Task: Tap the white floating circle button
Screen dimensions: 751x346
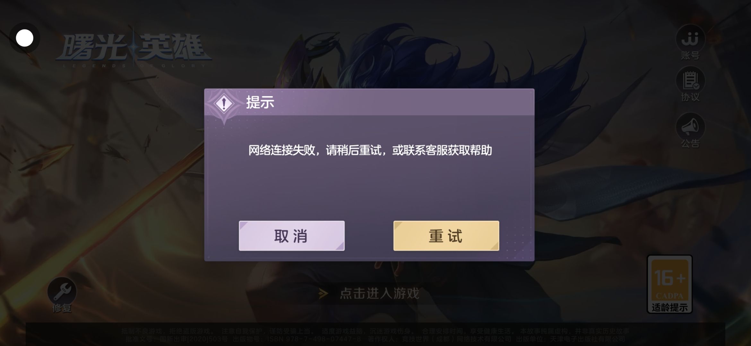Action: coord(24,38)
